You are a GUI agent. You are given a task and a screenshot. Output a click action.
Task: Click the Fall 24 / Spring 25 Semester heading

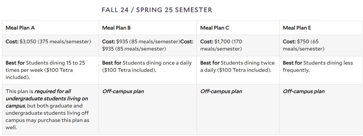pos(157,10)
